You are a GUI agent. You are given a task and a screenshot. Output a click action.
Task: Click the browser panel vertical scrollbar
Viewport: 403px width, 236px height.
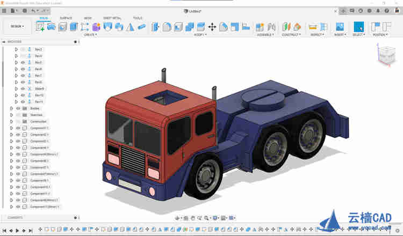pyautogui.click(x=3, y=75)
